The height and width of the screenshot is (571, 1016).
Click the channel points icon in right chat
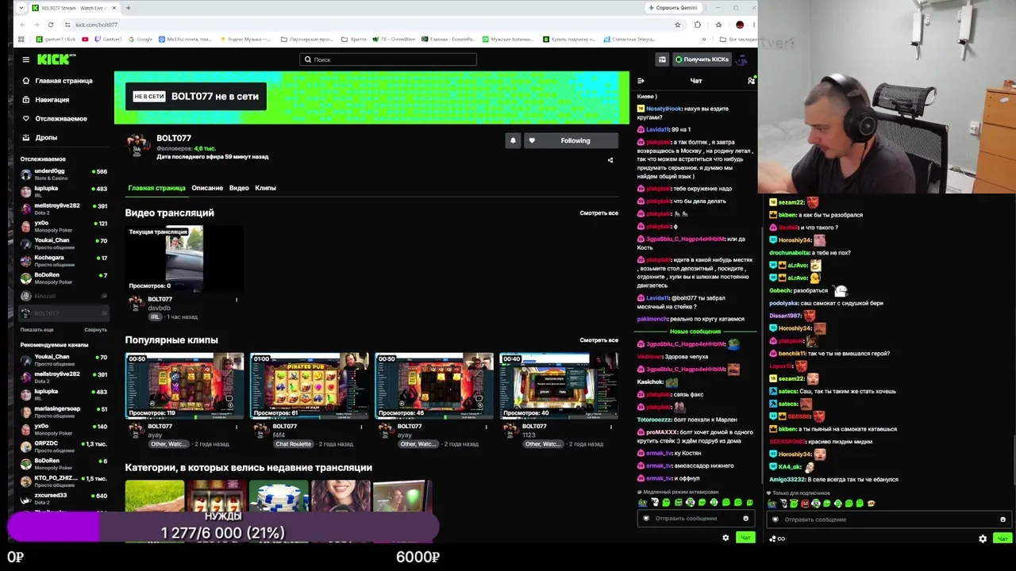coord(777,538)
